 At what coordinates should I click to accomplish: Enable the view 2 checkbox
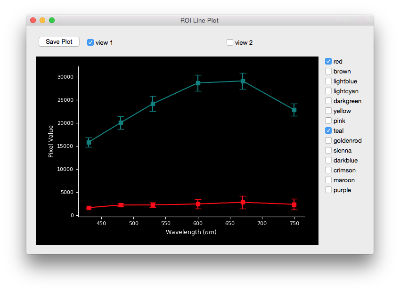point(230,42)
